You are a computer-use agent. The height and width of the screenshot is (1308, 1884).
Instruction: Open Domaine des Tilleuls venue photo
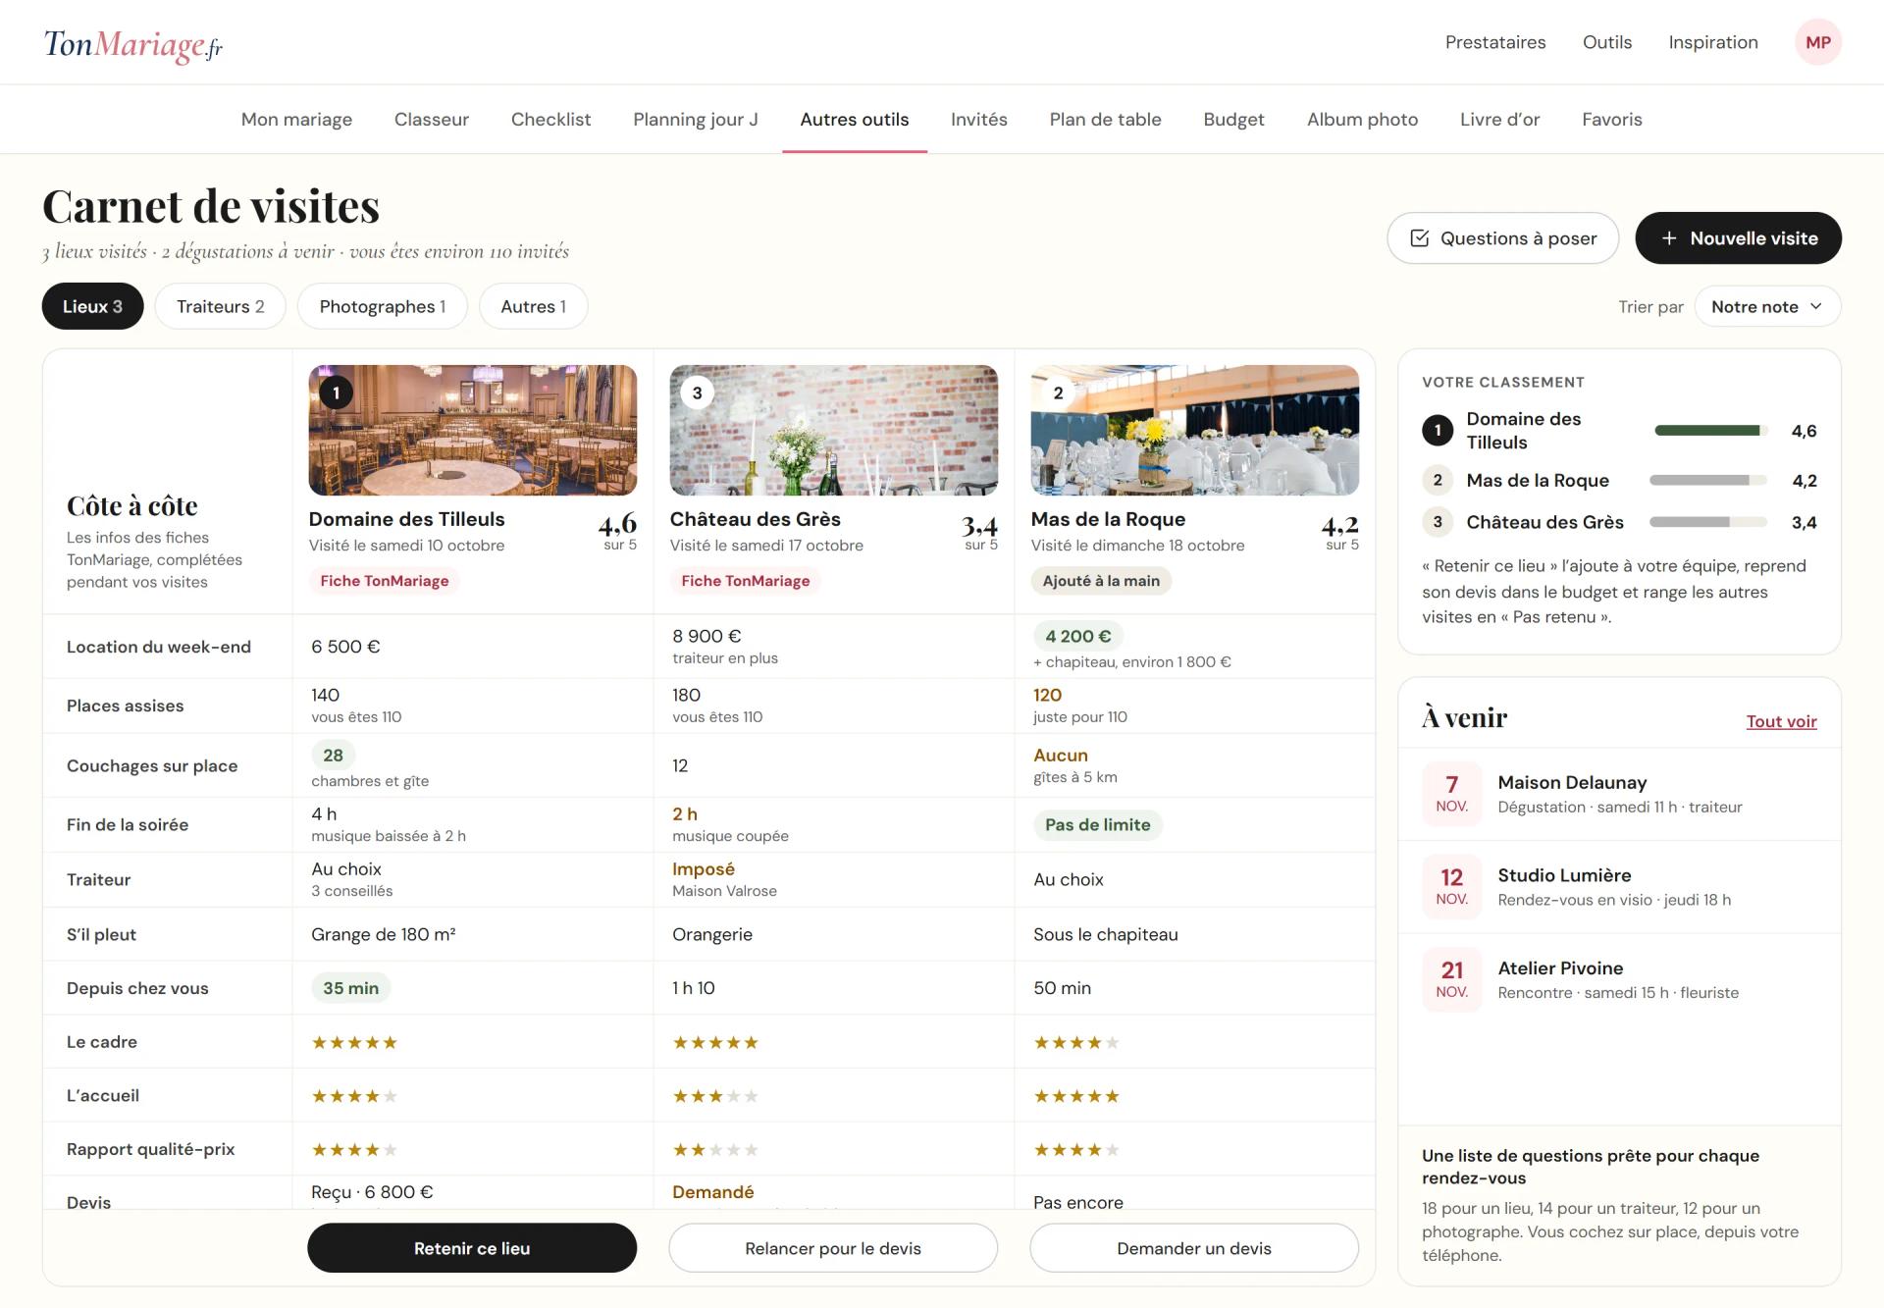coord(472,430)
